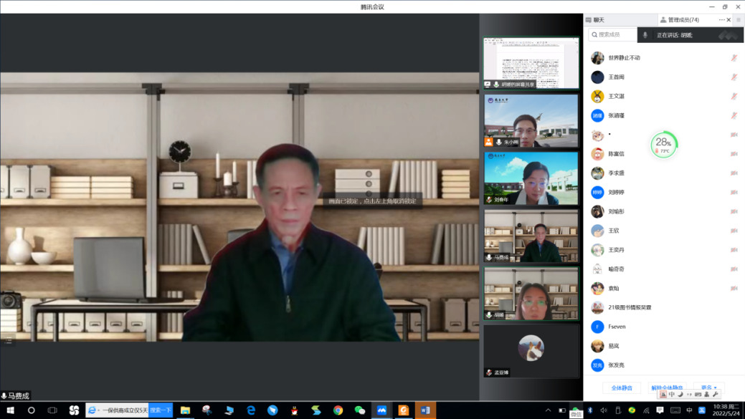Screen dimensions: 745x419
Task: Click the 王文湛 member avatar
Action: point(597,96)
